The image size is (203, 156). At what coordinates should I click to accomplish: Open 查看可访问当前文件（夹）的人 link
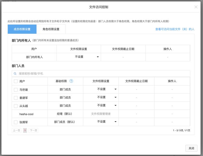(175, 29)
